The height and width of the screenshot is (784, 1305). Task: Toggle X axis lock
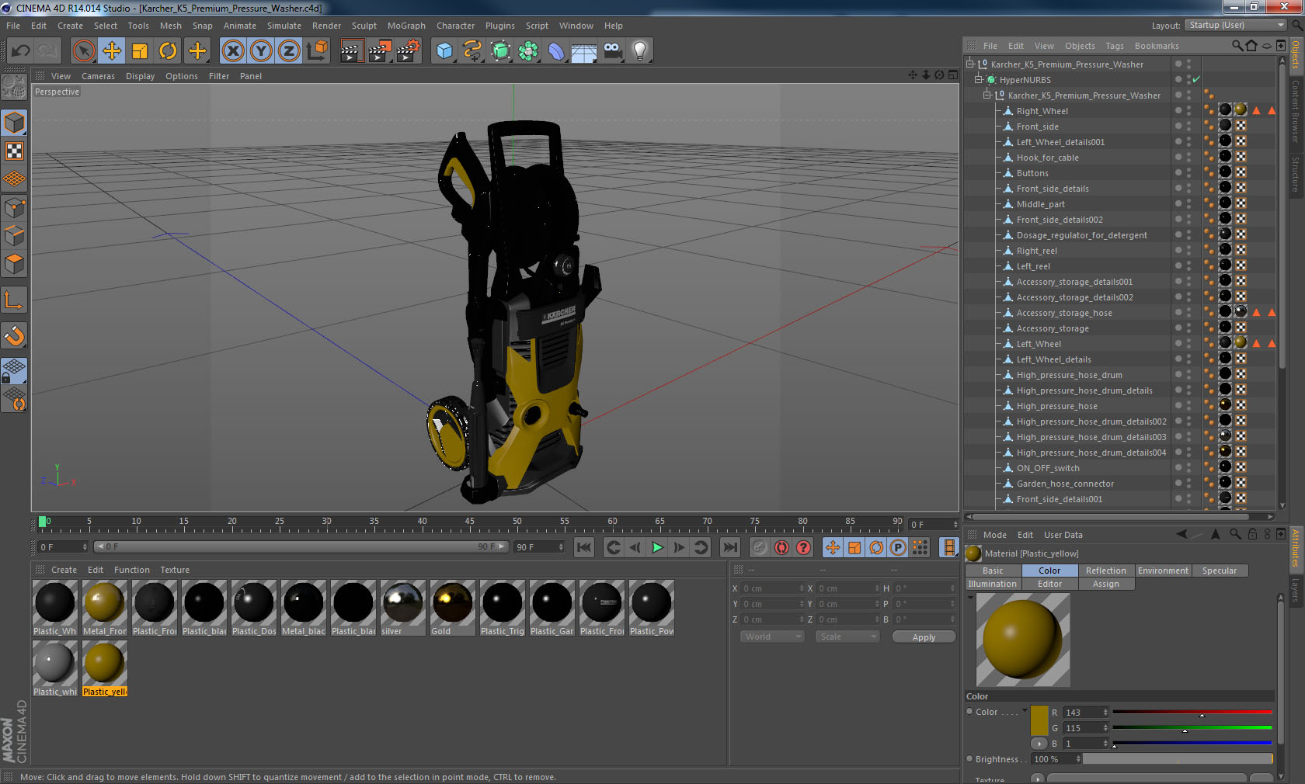coord(232,51)
